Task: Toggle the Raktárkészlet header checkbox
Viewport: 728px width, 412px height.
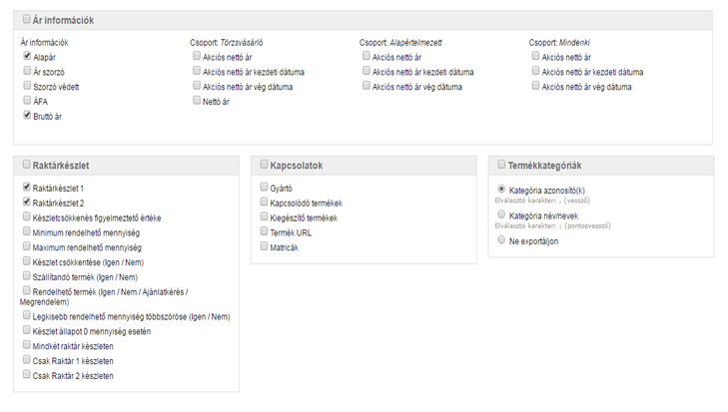Action: [x=27, y=165]
